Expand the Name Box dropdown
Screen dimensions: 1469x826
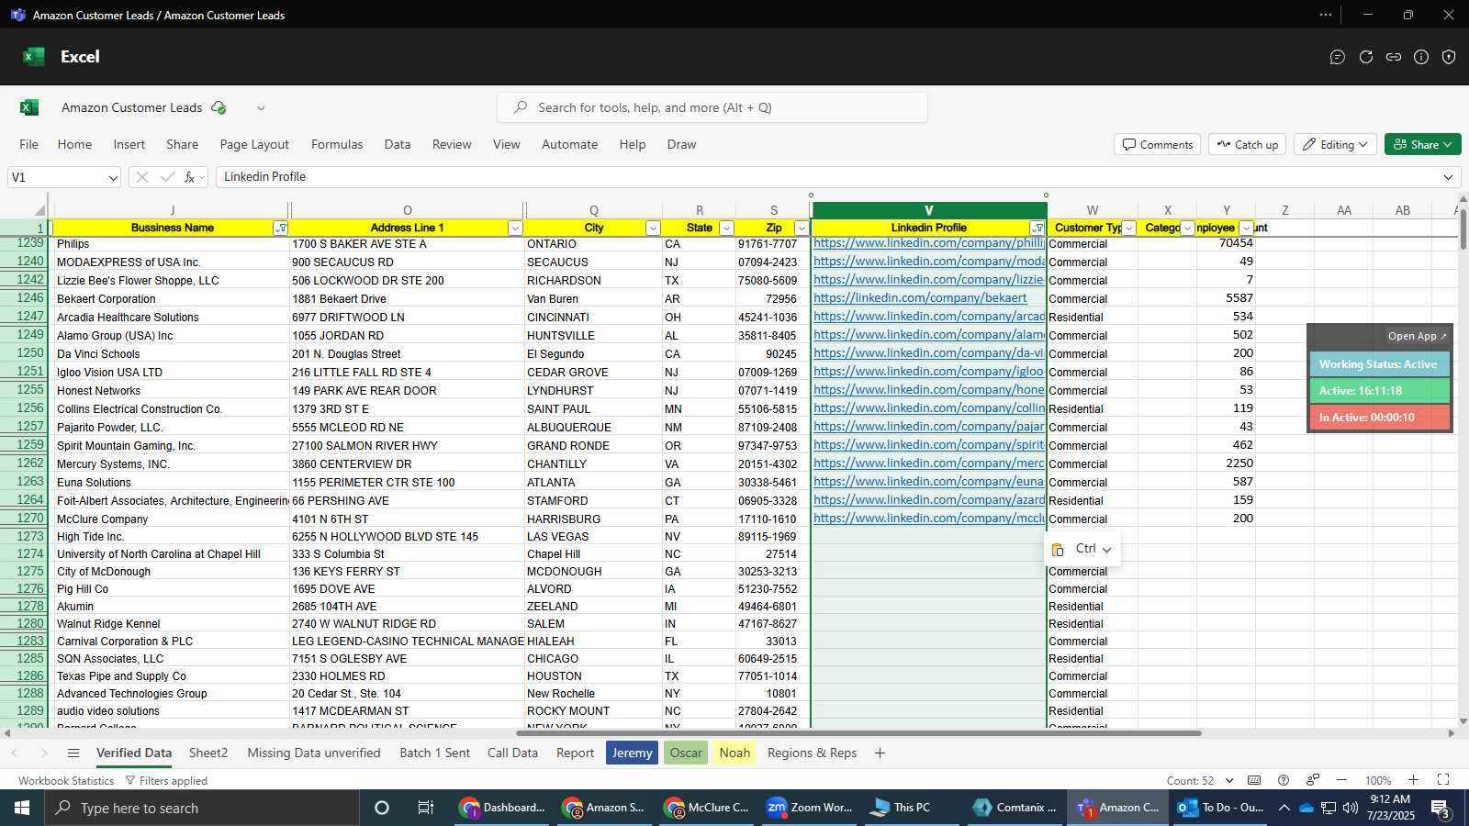coord(113,177)
